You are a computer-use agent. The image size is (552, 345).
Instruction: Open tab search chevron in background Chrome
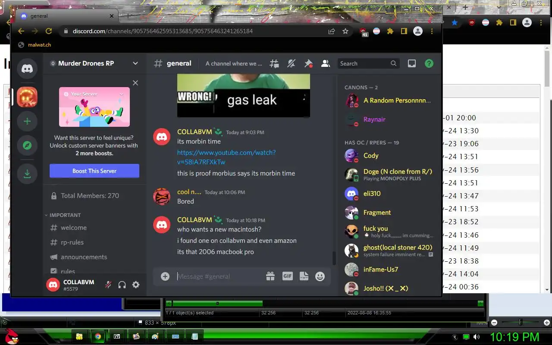tap(499, 7)
